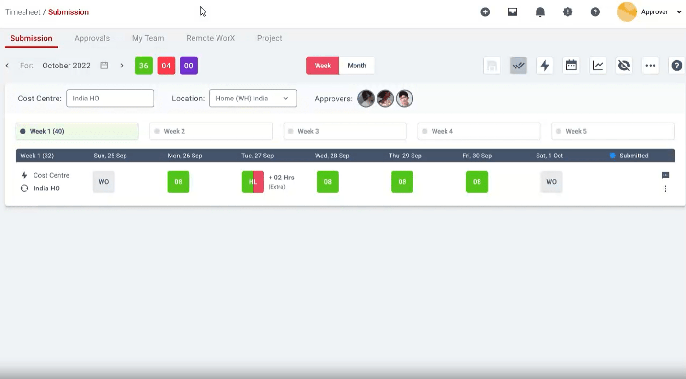The image size is (686, 379).
Task: Select the Week 2 button
Action: coord(211,131)
